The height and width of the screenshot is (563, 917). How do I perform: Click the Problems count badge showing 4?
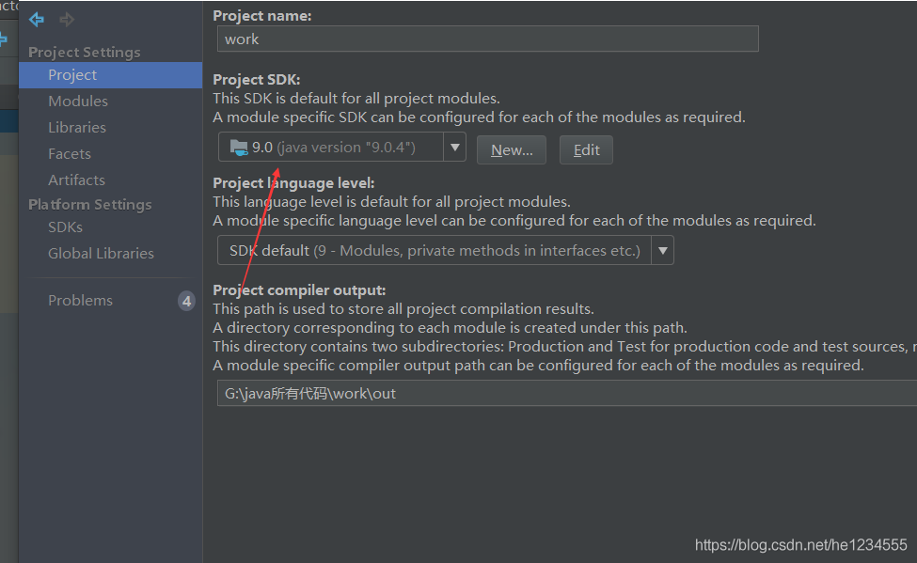point(186,301)
